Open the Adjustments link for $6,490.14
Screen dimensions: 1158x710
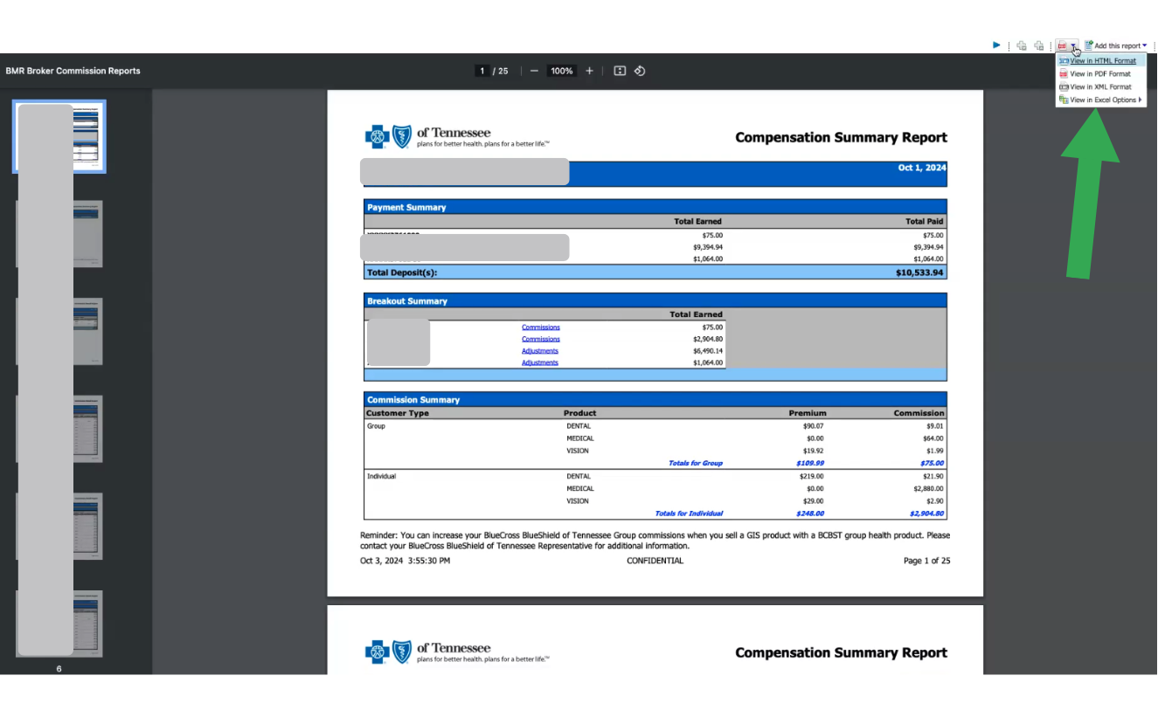coord(540,351)
